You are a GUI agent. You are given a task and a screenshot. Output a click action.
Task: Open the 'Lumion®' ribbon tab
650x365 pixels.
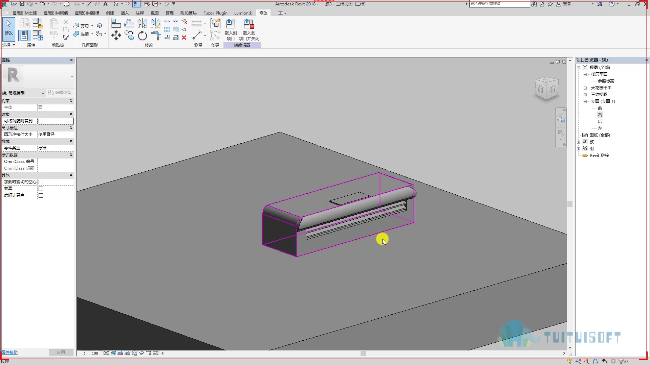243,13
